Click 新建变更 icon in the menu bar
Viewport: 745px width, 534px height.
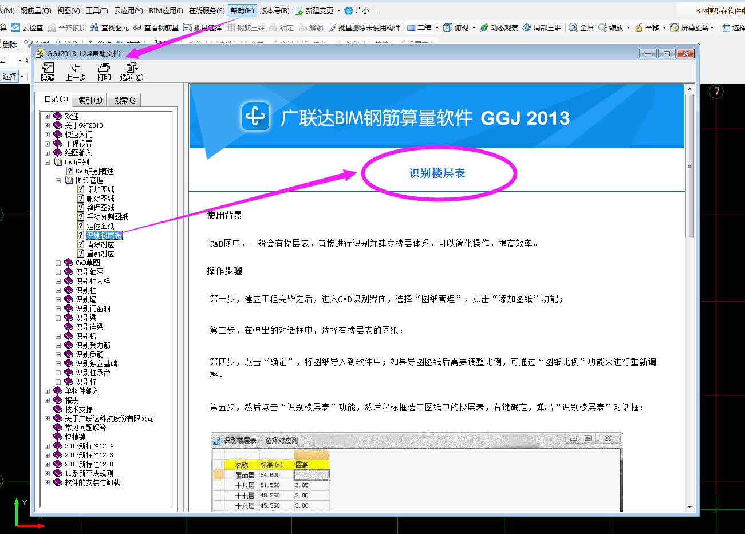click(299, 10)
